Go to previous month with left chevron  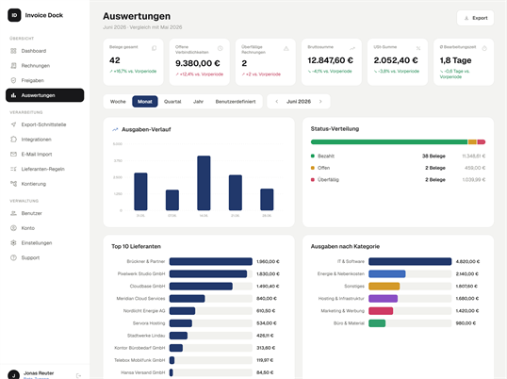click(277, 102)
